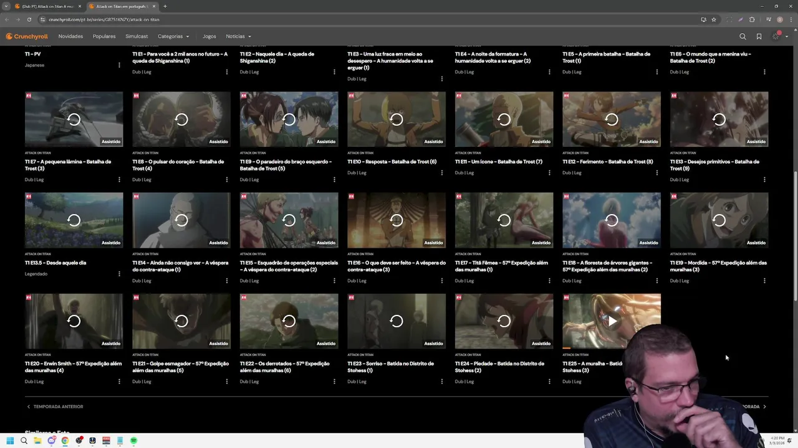Open Novidades in the navigation bar

pos(70,36)
